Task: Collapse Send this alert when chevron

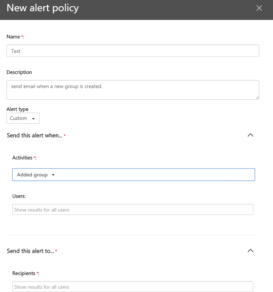Action: [251, 135]
